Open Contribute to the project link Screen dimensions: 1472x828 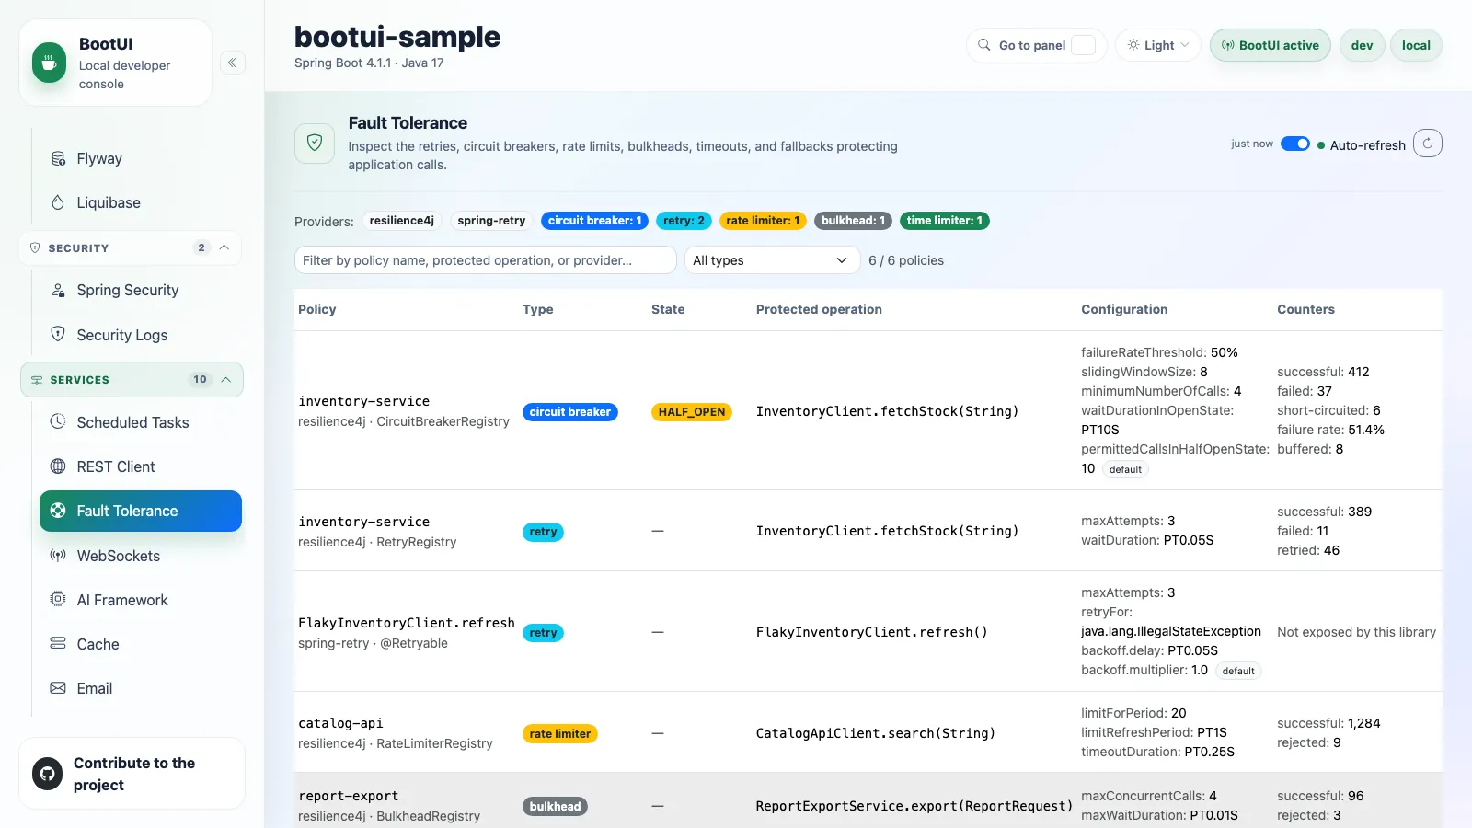tap(132, 774)
